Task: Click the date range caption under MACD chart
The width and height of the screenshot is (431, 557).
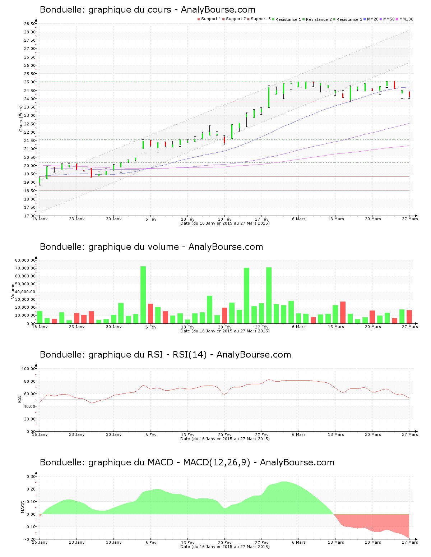Action: pos(225,547)
